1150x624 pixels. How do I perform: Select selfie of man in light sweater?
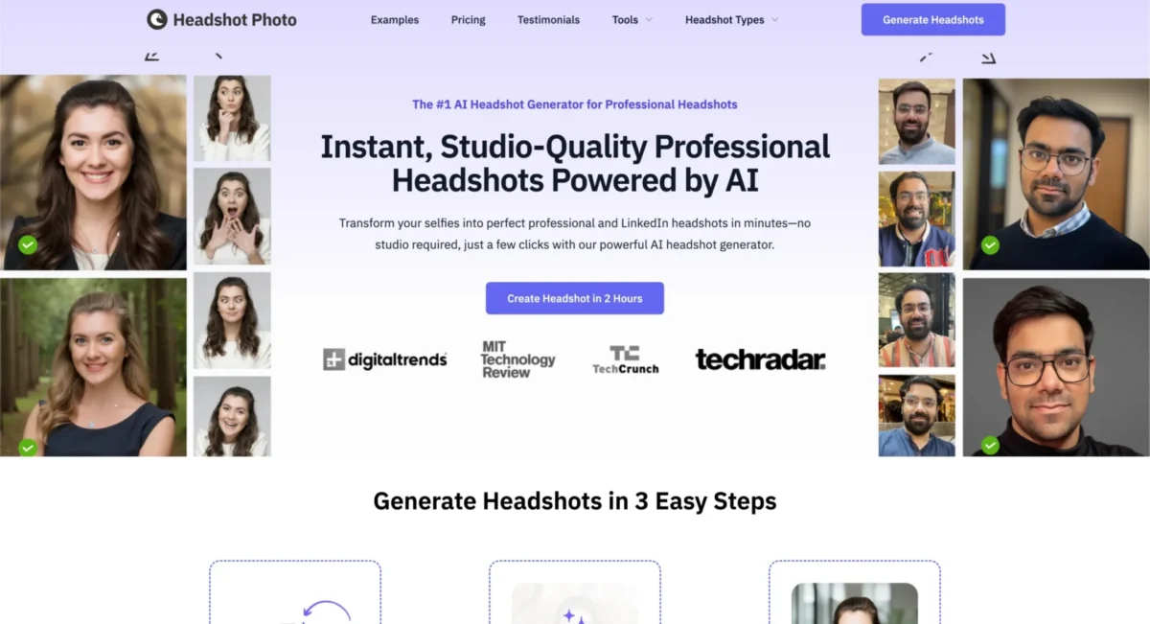coord(917,121)
